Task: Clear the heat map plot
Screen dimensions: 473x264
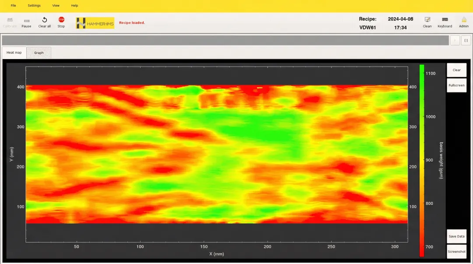Action: 456,70
